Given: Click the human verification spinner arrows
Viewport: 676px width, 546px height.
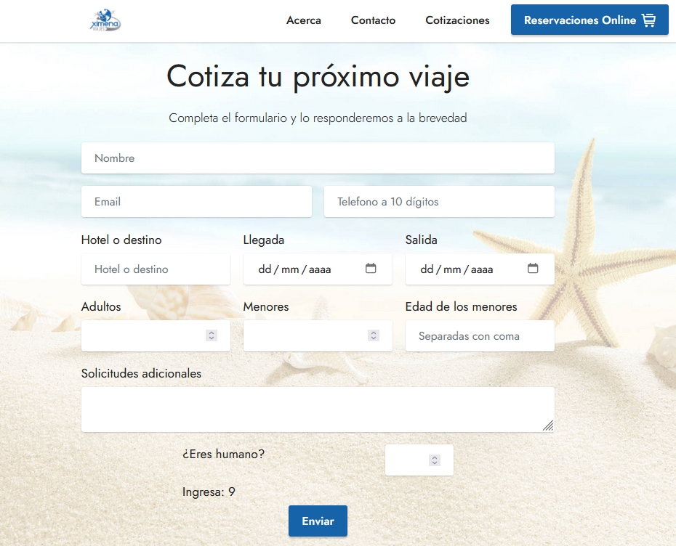Looking at the screenshot, I should [435, 460].
